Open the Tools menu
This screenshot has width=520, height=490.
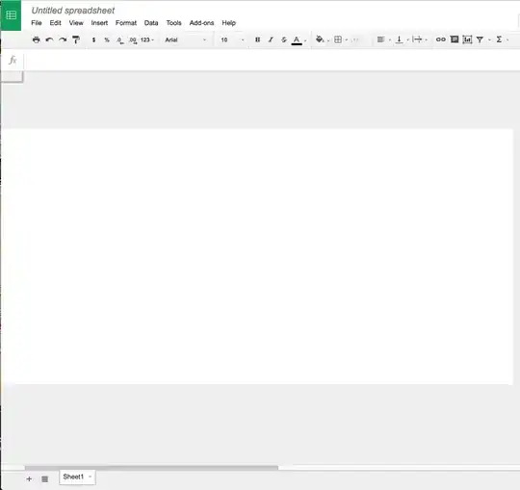173,23
